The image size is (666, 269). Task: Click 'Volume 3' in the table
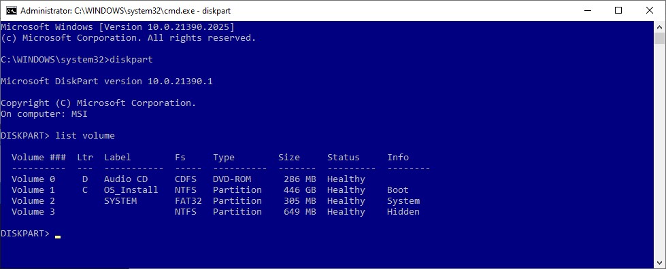[33, 212]
